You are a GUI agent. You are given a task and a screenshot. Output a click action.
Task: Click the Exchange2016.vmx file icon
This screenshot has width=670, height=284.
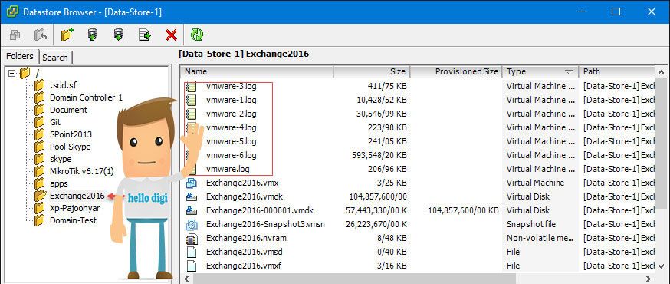[192, 183]
